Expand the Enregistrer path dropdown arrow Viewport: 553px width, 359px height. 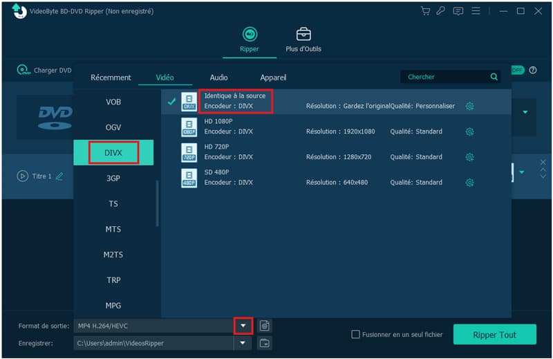[x=243, y=343]
